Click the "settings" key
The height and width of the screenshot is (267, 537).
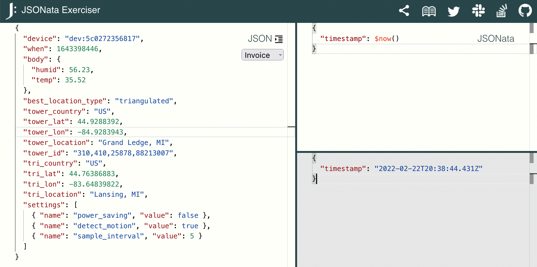44,205
